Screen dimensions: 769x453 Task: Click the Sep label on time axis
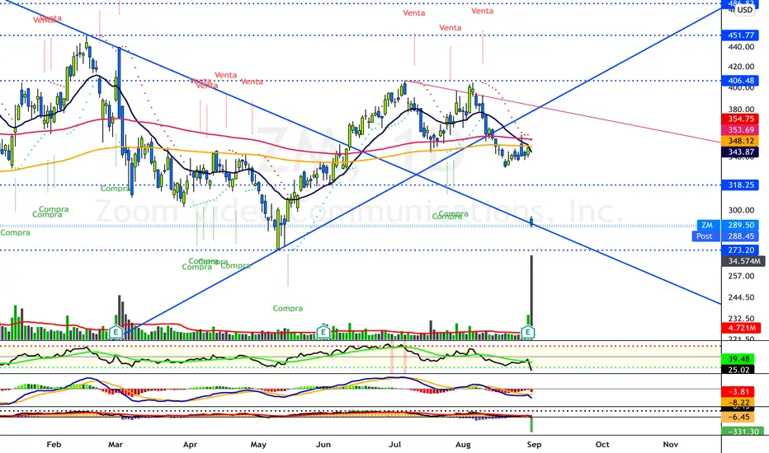coord(534,445)
